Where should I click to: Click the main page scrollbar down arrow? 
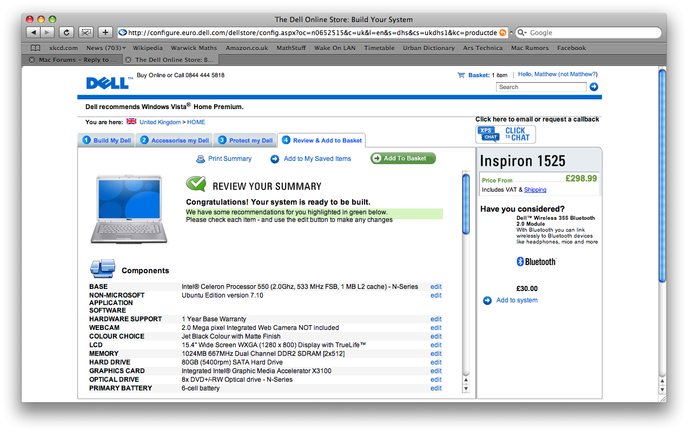coord(662,390)
